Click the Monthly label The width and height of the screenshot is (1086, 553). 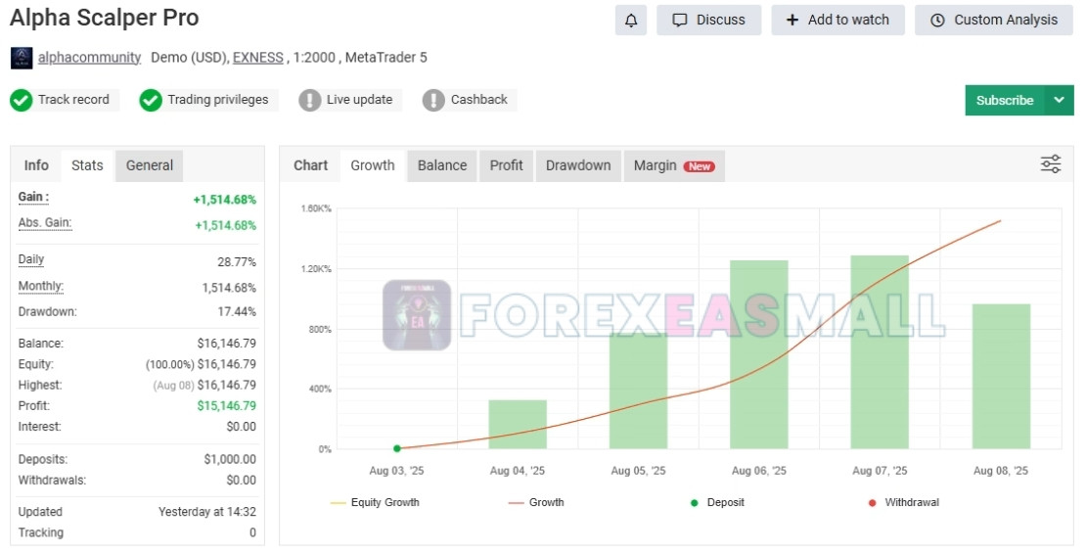[x=41, y=286]
